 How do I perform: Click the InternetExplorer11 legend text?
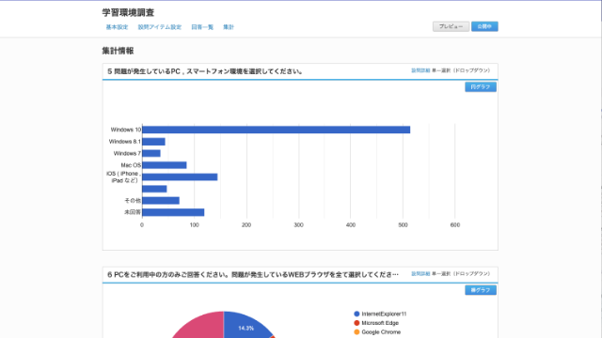(x=384, y=314)
